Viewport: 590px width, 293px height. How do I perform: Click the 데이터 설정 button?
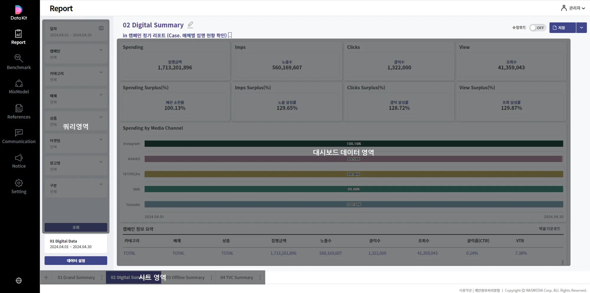[76, 261]
